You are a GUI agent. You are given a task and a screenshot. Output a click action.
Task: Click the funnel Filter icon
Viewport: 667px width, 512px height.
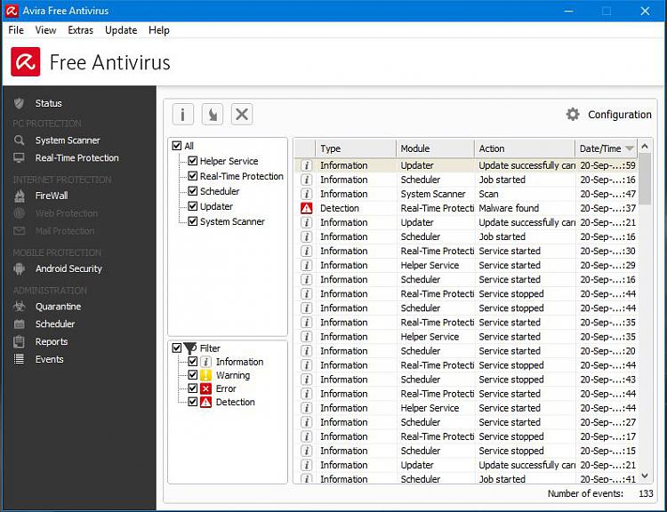tap(190, 348)
